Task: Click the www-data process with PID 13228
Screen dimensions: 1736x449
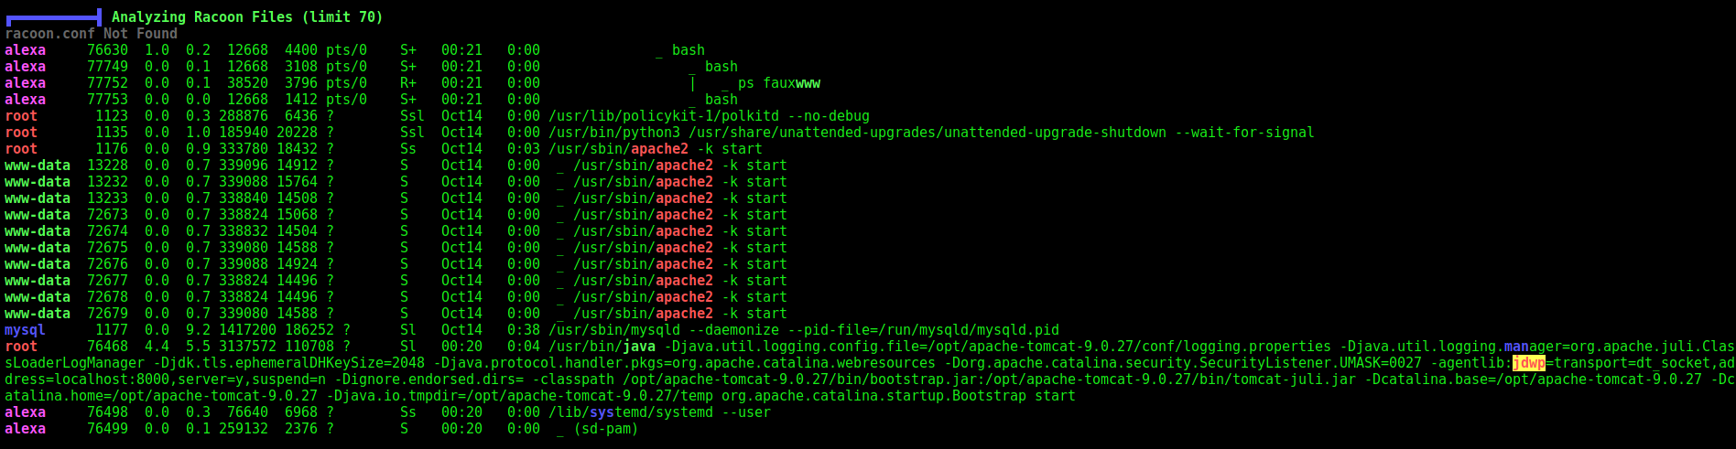Action: [396, 166]
